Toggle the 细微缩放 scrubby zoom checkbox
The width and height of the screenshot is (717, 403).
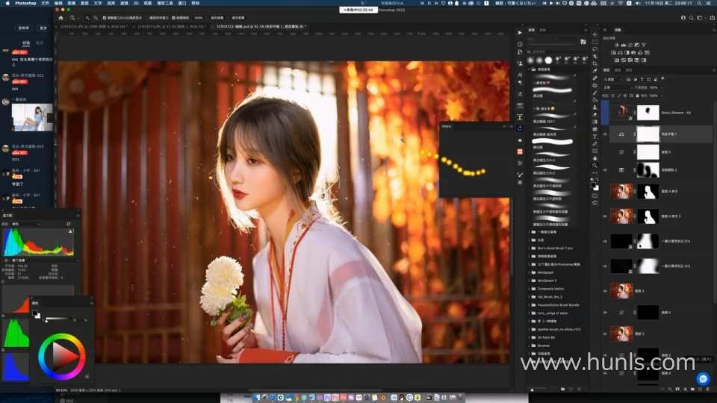coord(174,18)
